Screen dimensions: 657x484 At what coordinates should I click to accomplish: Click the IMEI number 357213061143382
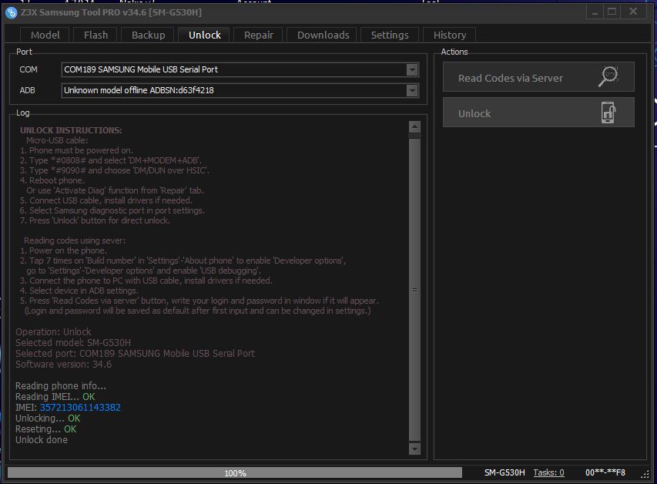80,407
